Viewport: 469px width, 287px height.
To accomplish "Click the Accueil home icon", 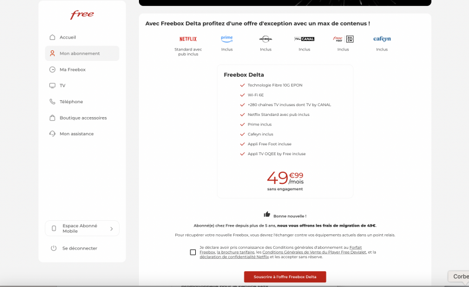I will click(x=53, y=37).
